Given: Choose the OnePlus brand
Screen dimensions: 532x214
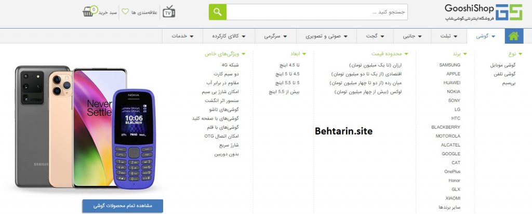Looking at the screenshot, I should pos(453,171).
